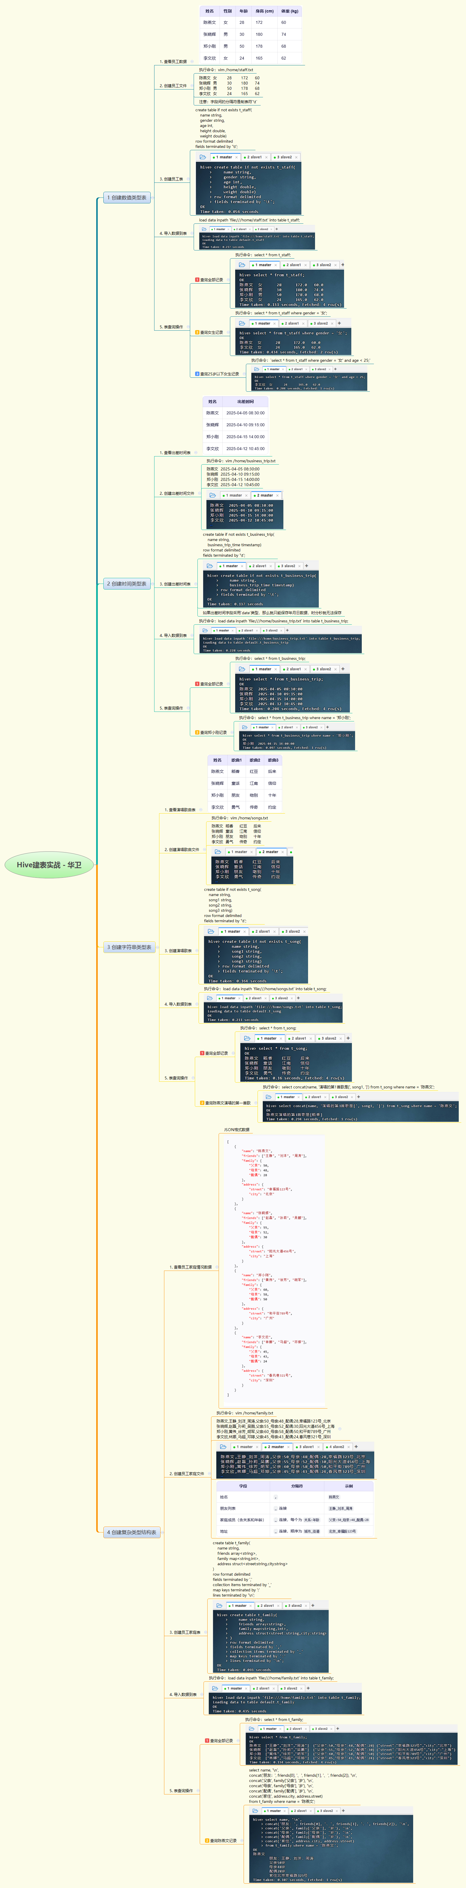
Task: Click the 体重 (kg) table header
Action: tap(289, 11)
